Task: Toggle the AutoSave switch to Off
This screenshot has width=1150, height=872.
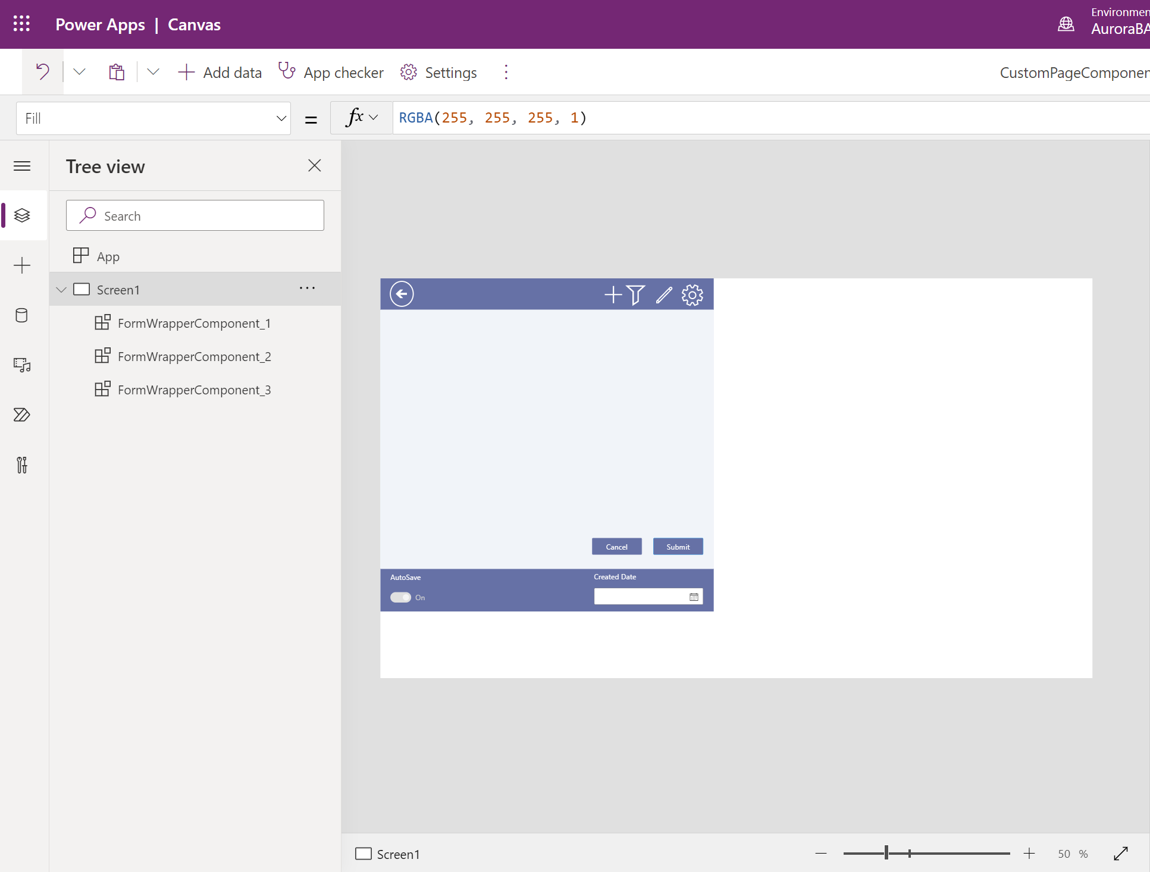Action: (400, 597)
